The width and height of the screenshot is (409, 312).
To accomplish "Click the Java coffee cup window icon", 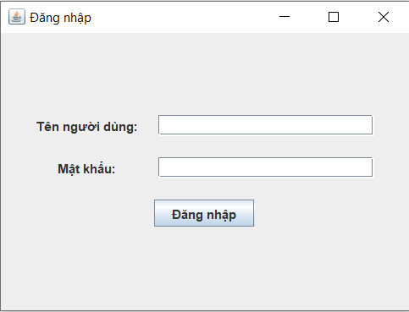I will click(x=17, y=17).
